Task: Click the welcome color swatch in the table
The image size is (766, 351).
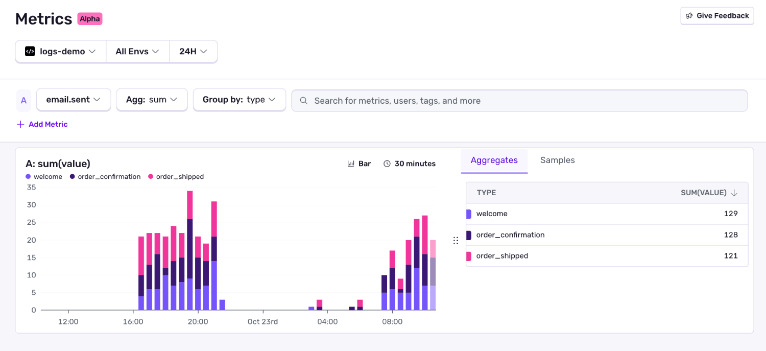Action: tap(468, 214)
